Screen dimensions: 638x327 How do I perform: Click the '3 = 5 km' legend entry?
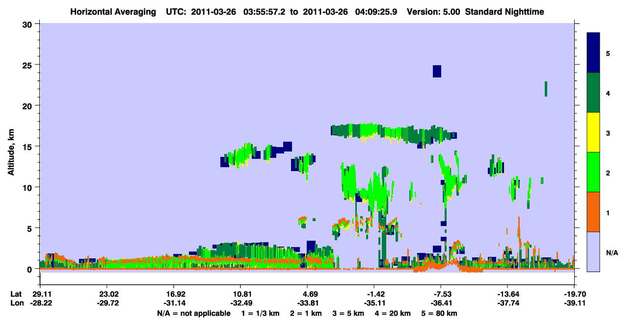click(348, 313)
